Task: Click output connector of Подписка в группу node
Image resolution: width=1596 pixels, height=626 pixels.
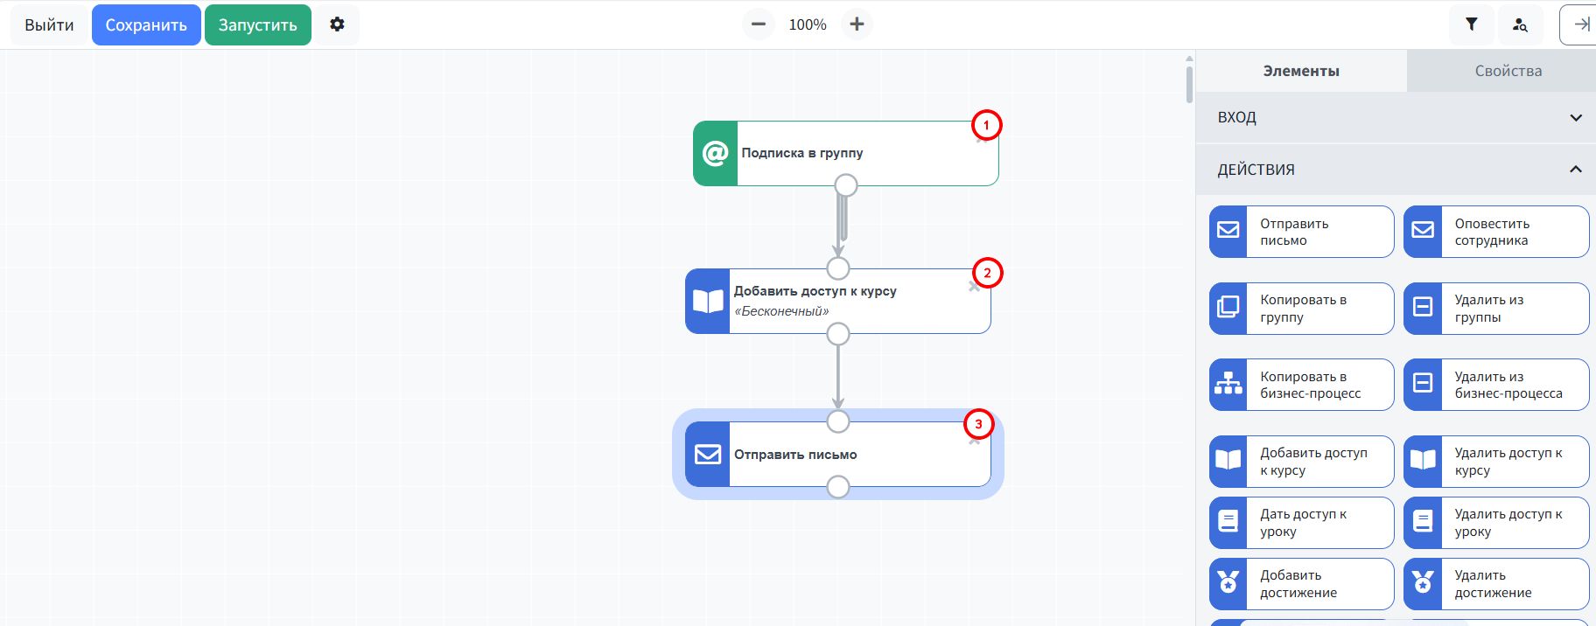Action: tap(846, 185)
